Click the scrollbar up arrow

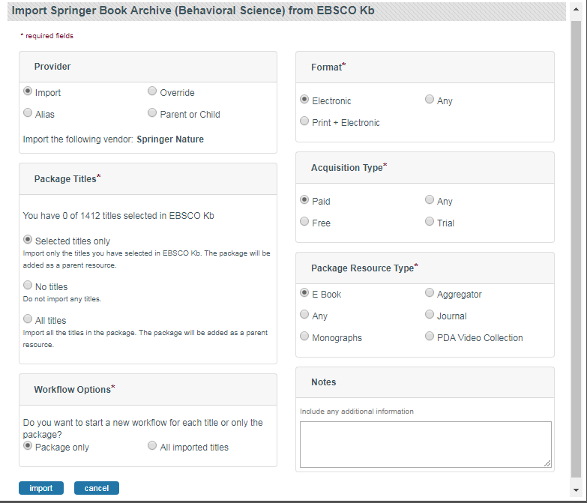576,9
